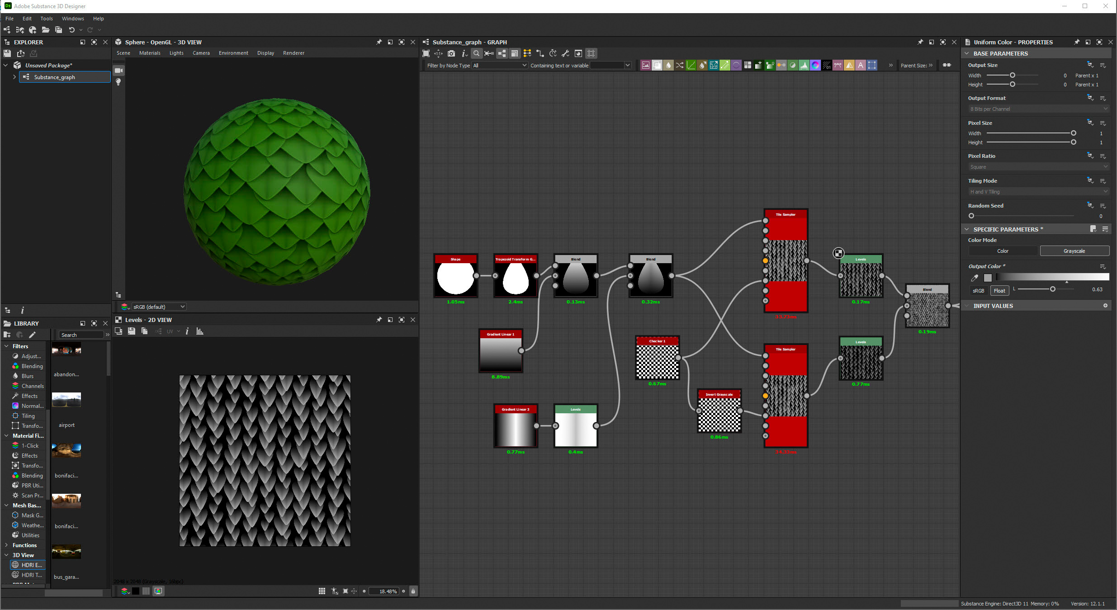1117x610 pixels.
Task: Click the Curve node icon in node toolbar
Action: (x=691, y=65)
